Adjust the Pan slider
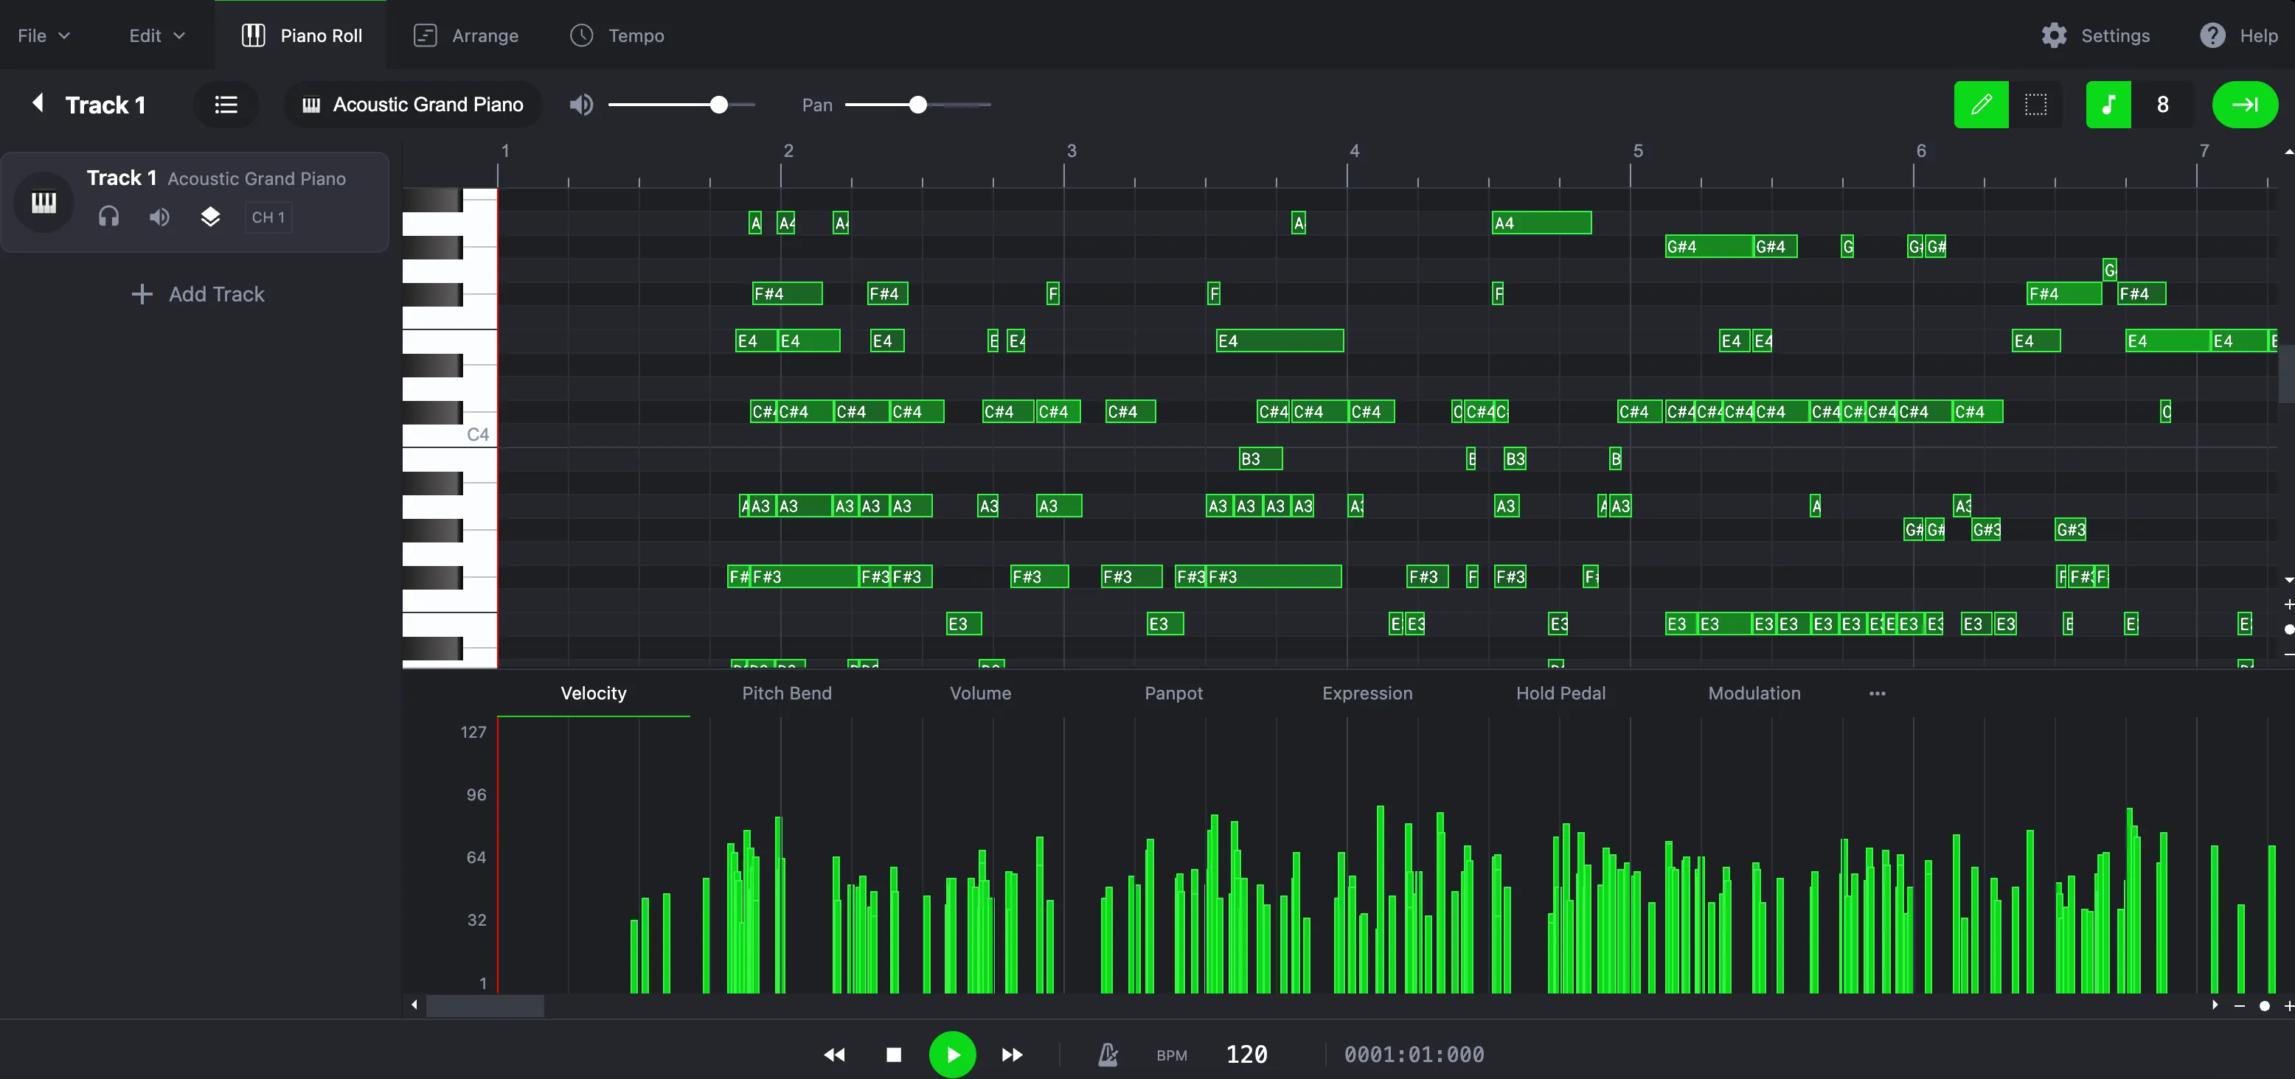Viewport: 2295px width, 1079px height. click(917, 104)
